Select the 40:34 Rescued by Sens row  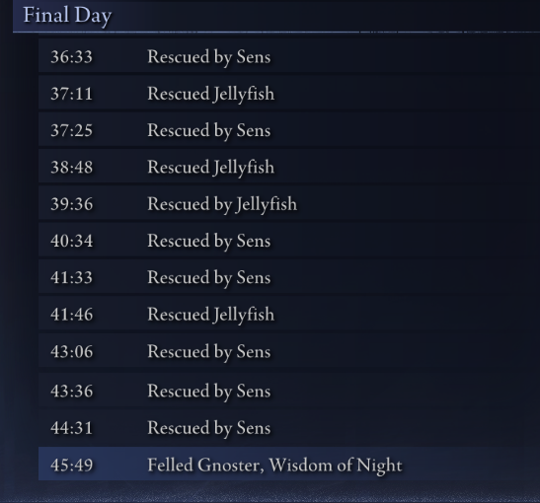[x=289, y=240]
